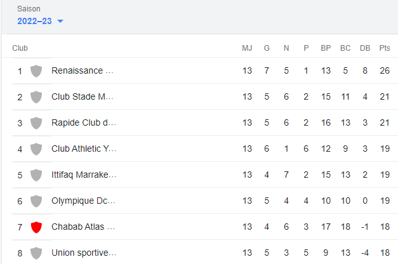The height and width of the screenshot is (264, 398).
Task: Click the blue season dropdown arrow
Action: pos(60,22)
